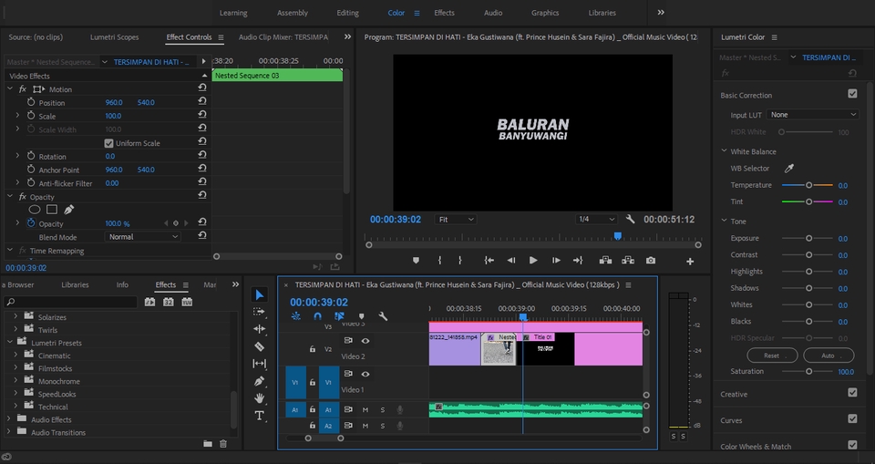
Task: Collapse White Balance section
Action: 724,150
